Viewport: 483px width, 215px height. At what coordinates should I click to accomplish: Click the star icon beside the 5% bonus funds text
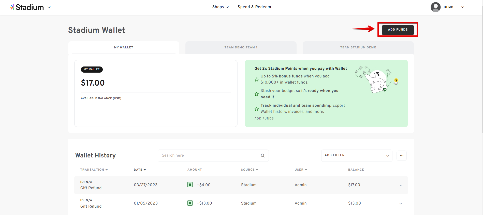coord(257,79)
